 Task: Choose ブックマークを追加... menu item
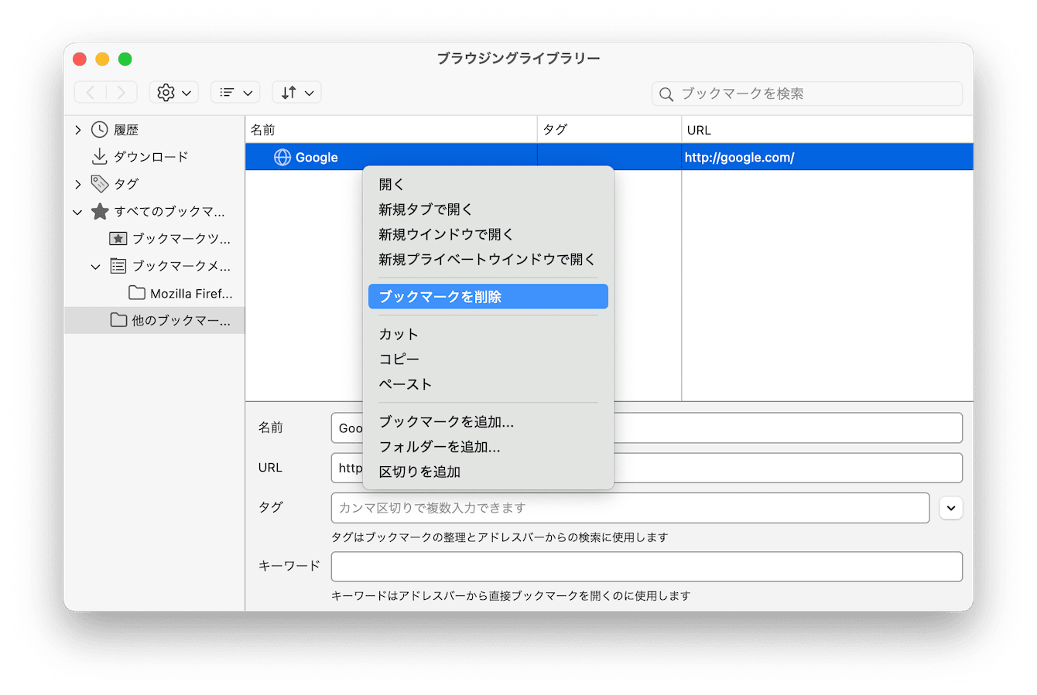[x=488, y=421]
